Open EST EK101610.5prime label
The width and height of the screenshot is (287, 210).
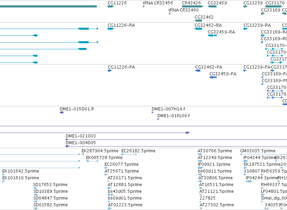click(x=21, y=178)
